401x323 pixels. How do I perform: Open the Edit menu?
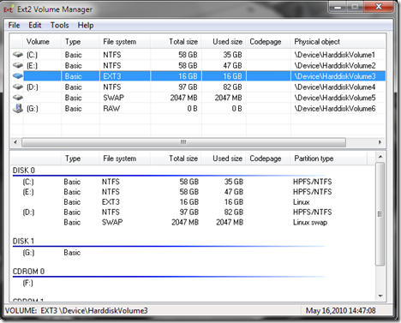point(35,26)
